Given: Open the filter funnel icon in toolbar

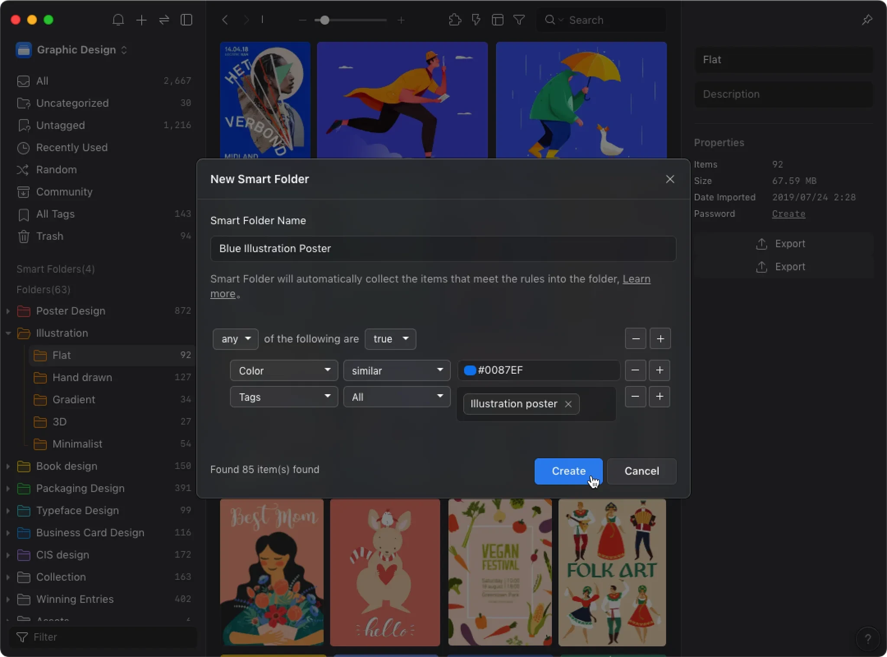Looking at the screenshot, I should click(519, 20).
